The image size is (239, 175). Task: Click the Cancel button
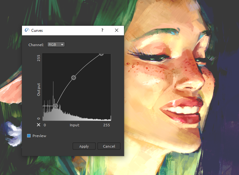109,146
